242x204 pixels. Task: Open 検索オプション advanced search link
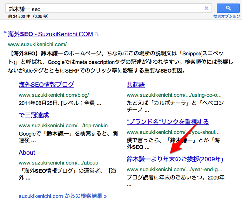(226, 17)
